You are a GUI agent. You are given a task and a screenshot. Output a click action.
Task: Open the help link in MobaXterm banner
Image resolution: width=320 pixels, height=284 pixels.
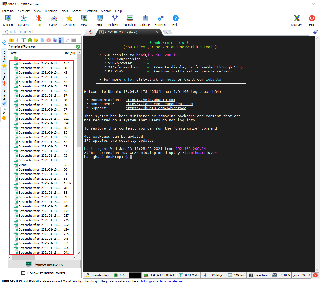click(171, 80)
